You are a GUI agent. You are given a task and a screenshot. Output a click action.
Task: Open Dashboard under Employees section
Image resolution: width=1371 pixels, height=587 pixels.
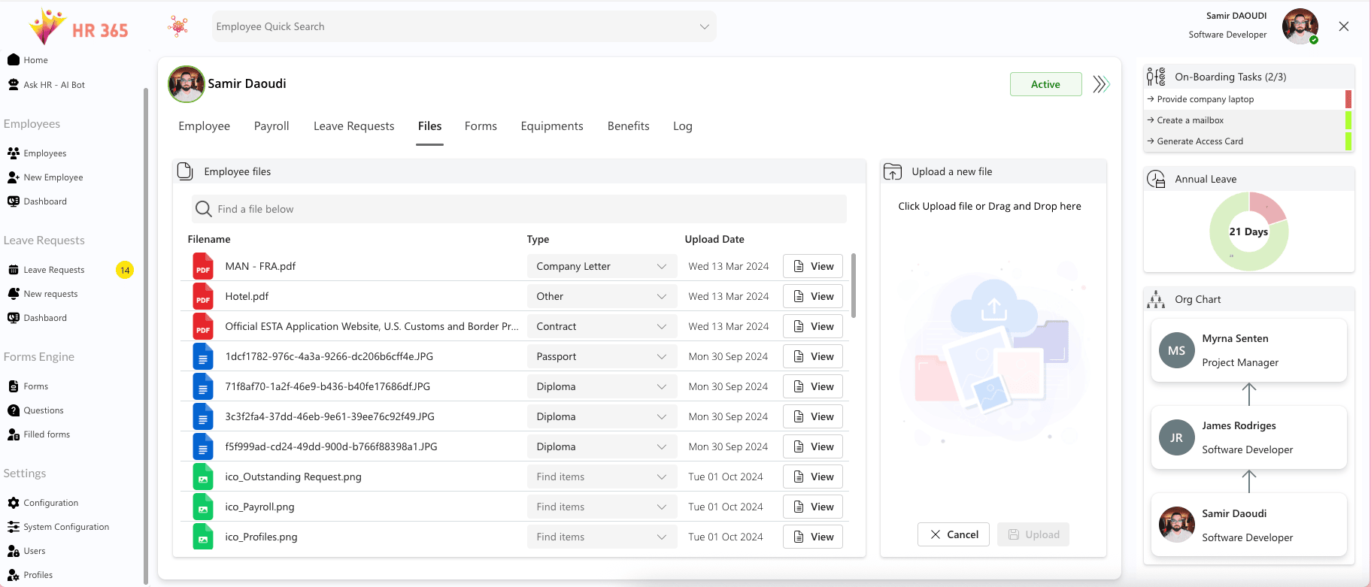(37, 201)
